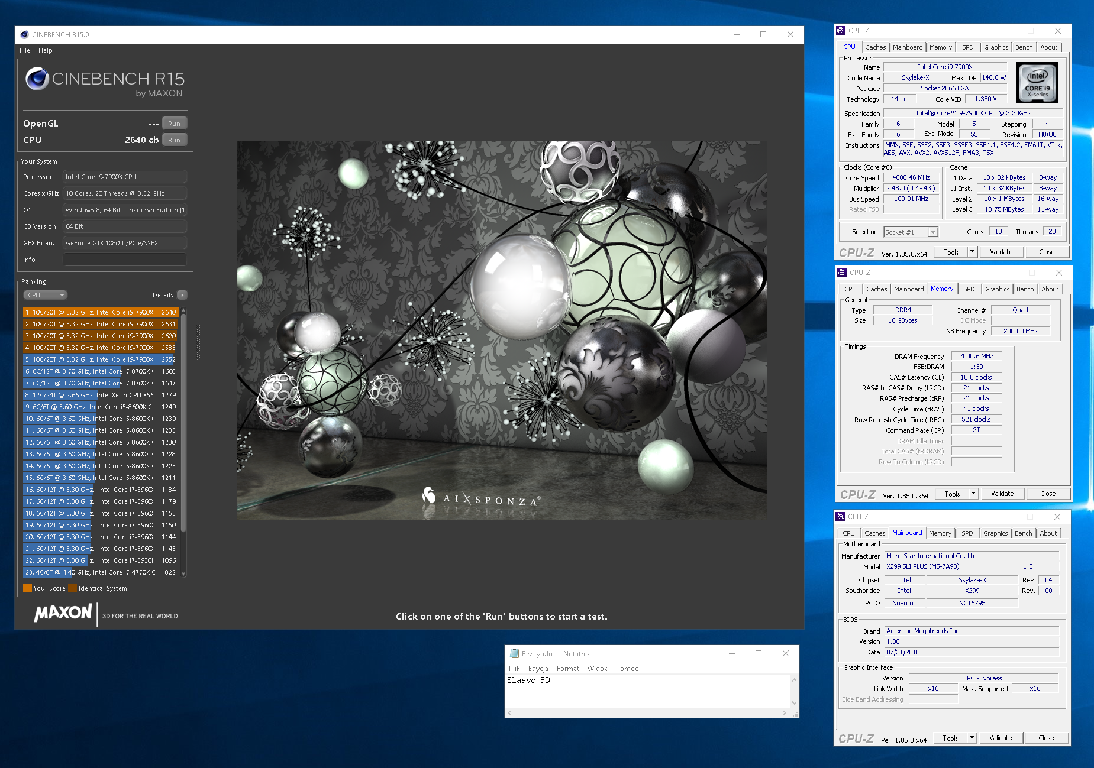This screenshot has width=1094, height=768.
Task: Click the DRAM Frequency value 2000.6 MHz
Action: [976, 356]
